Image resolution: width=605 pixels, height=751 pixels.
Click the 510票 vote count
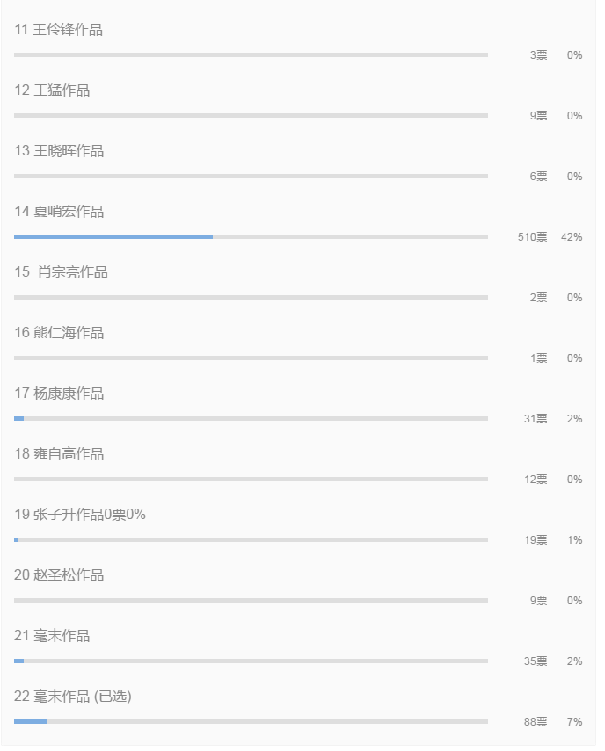(532, 237)
